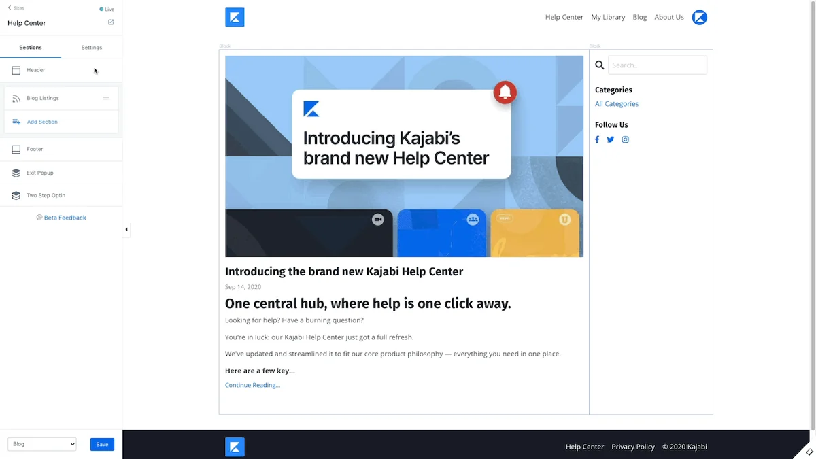Open the Exit Popup section
The height and width of the screenshot is (459, 816).
coord(61,173)
